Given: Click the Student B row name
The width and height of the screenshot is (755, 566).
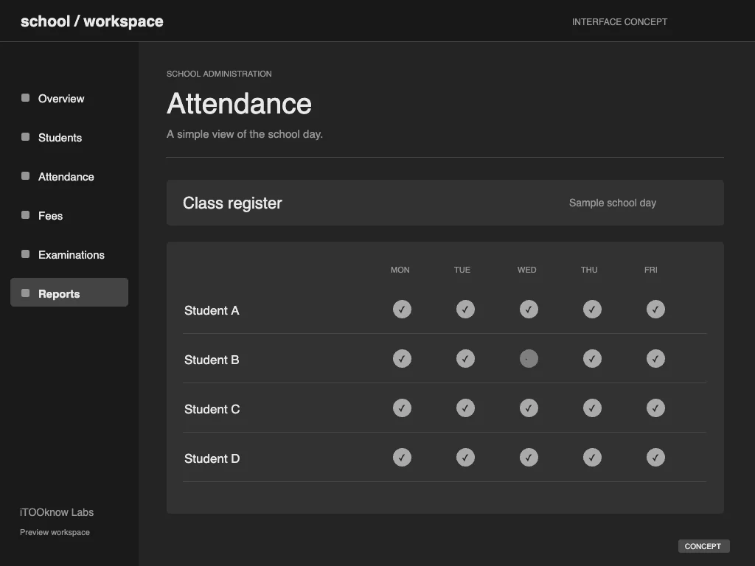Looking at the screenshot, I should 212,360.
